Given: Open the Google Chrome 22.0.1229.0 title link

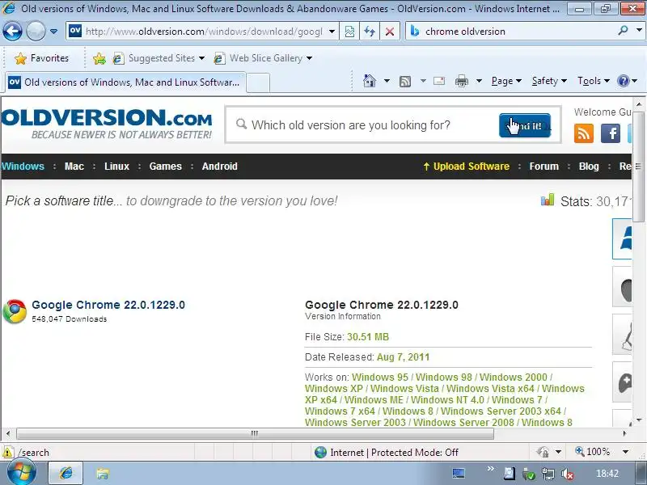Looking at the screenshot, I should click(x=108, y=305).
